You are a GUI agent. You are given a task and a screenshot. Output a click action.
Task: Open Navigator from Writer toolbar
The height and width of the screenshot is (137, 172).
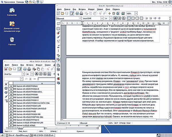(x=110, y=13)
